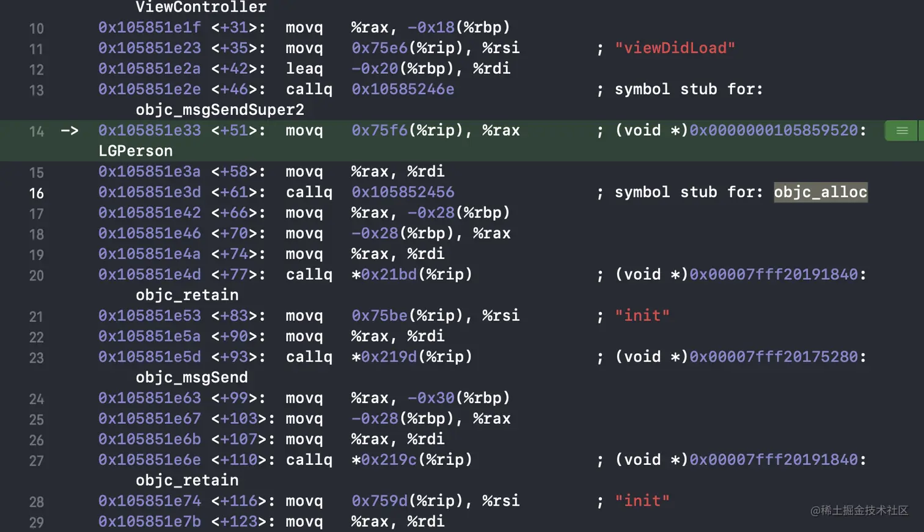Click operand *0x21bd(%rip) on line 20
Image resolution: width=924 pixels, height=532 pixels.
[x=412, y=274]
